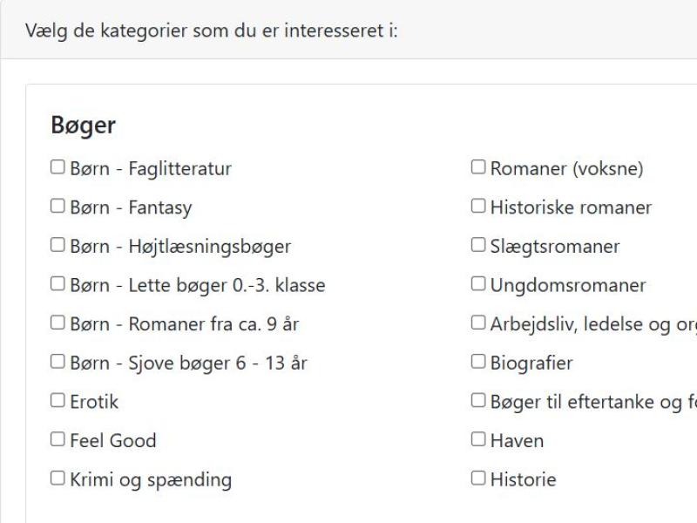
Task: Check the Krimi og spænding box
Action: coord(58,479)
